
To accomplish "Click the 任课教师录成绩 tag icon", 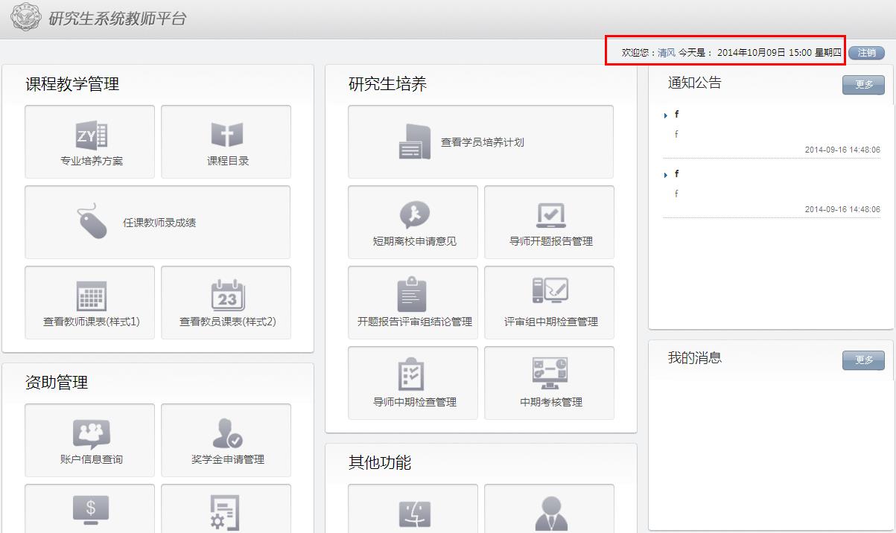I will [x=93, y=221].
